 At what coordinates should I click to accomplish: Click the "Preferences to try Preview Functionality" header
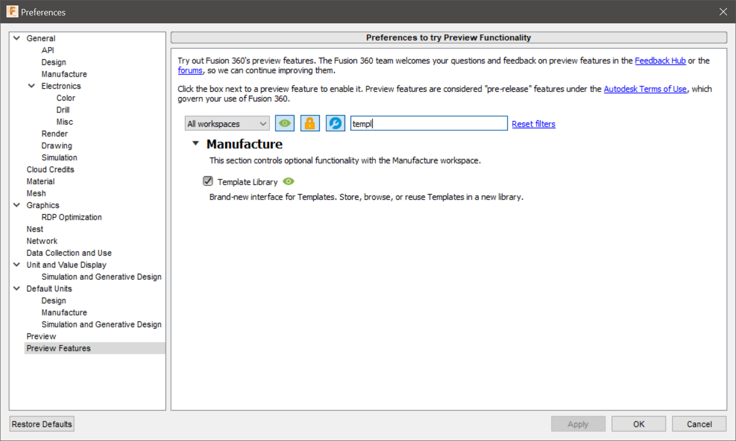click(x=449, y=38)
